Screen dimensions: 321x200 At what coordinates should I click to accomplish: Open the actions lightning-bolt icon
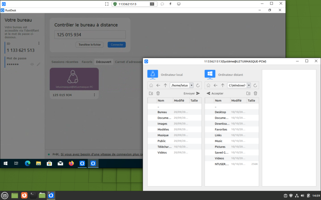click(170, 4)
